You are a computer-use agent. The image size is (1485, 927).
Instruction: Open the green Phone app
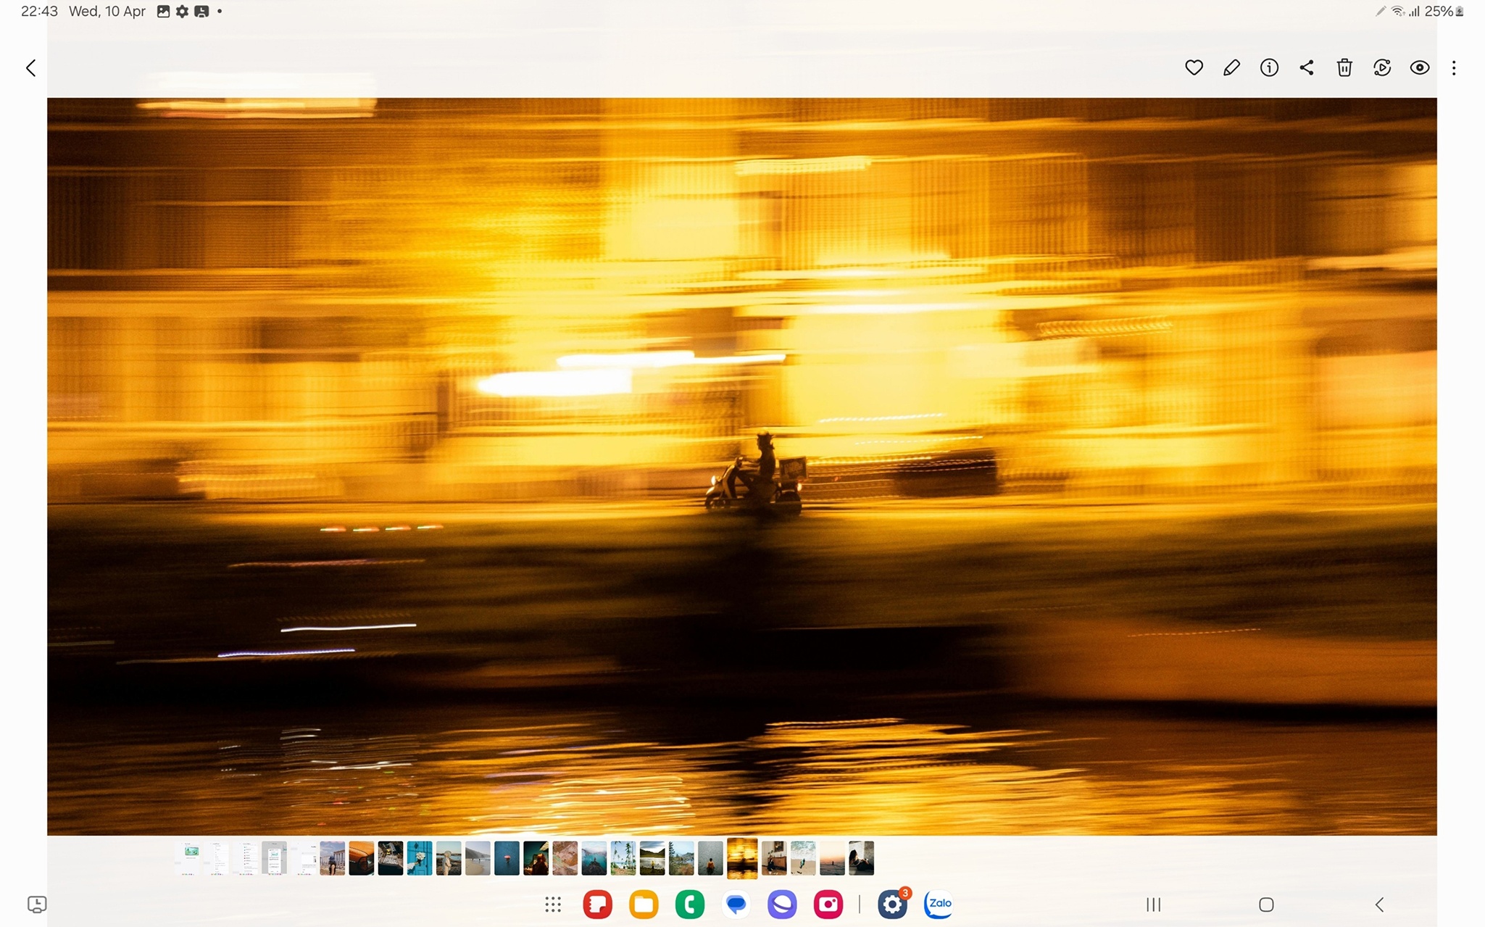[x=689, y=904]
